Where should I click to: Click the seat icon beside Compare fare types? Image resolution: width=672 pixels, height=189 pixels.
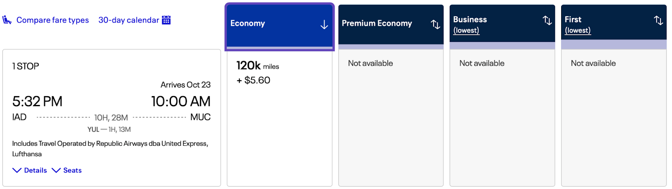click(7, 20)
